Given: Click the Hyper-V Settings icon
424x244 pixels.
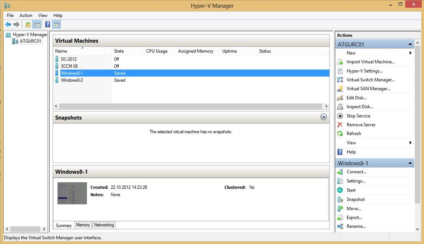Looking at the screenshot, I should (x=340, y=71).
